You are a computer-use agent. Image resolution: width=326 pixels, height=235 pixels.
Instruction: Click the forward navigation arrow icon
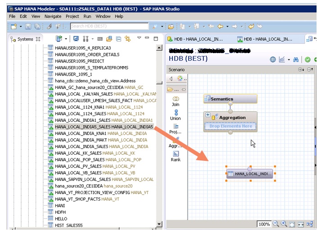pos(235,27)
